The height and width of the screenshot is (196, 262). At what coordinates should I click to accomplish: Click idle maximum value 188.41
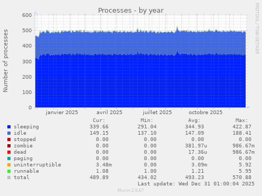242,133
